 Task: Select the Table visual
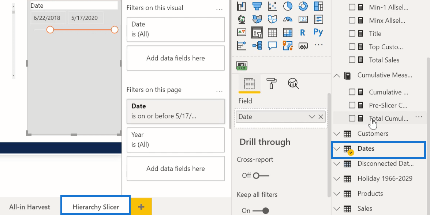click(x=272, y=32)
